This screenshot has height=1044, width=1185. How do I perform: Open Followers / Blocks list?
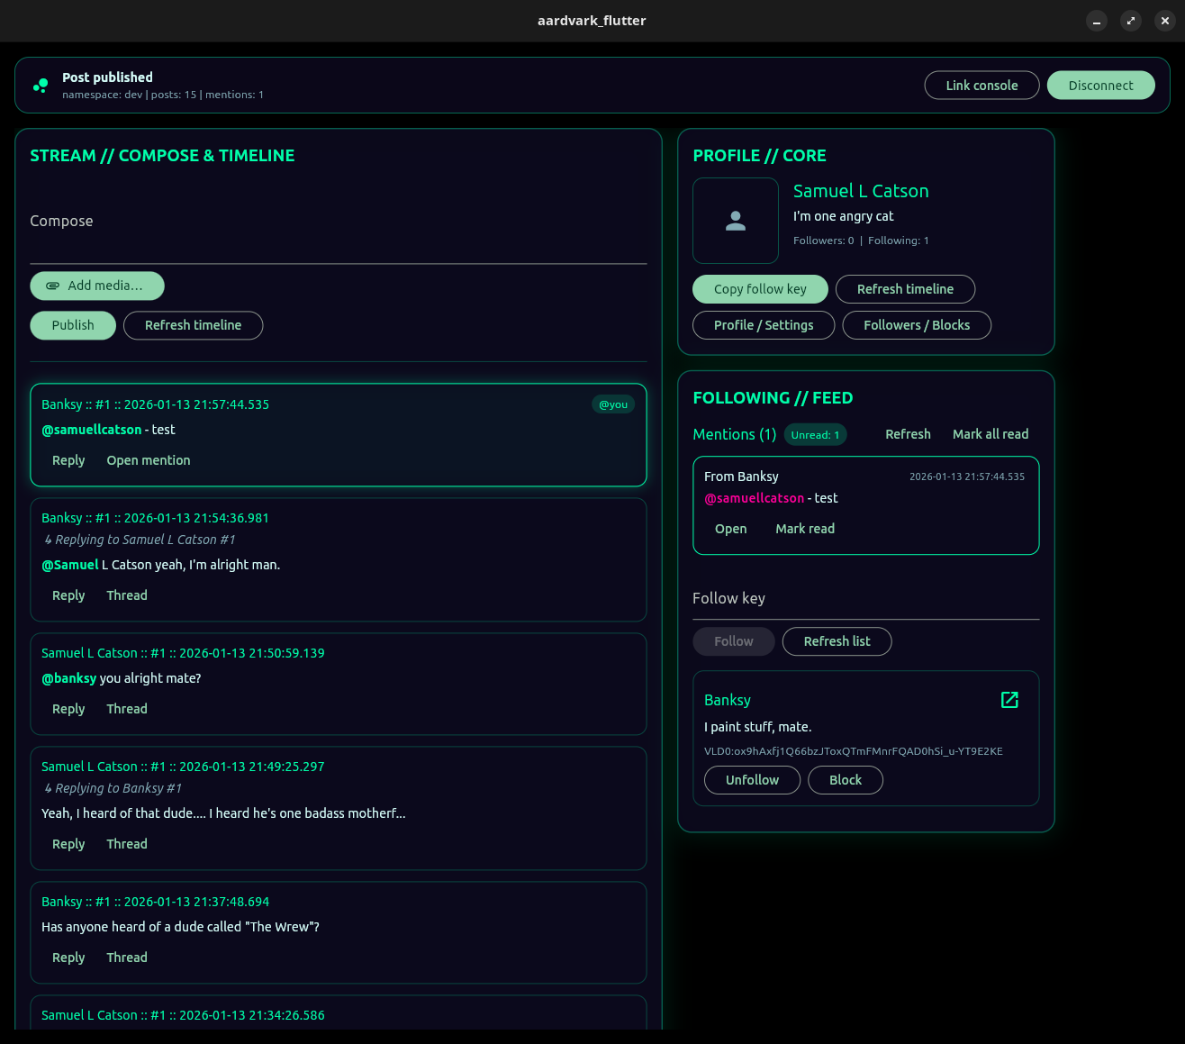click(x=916, y=325)
